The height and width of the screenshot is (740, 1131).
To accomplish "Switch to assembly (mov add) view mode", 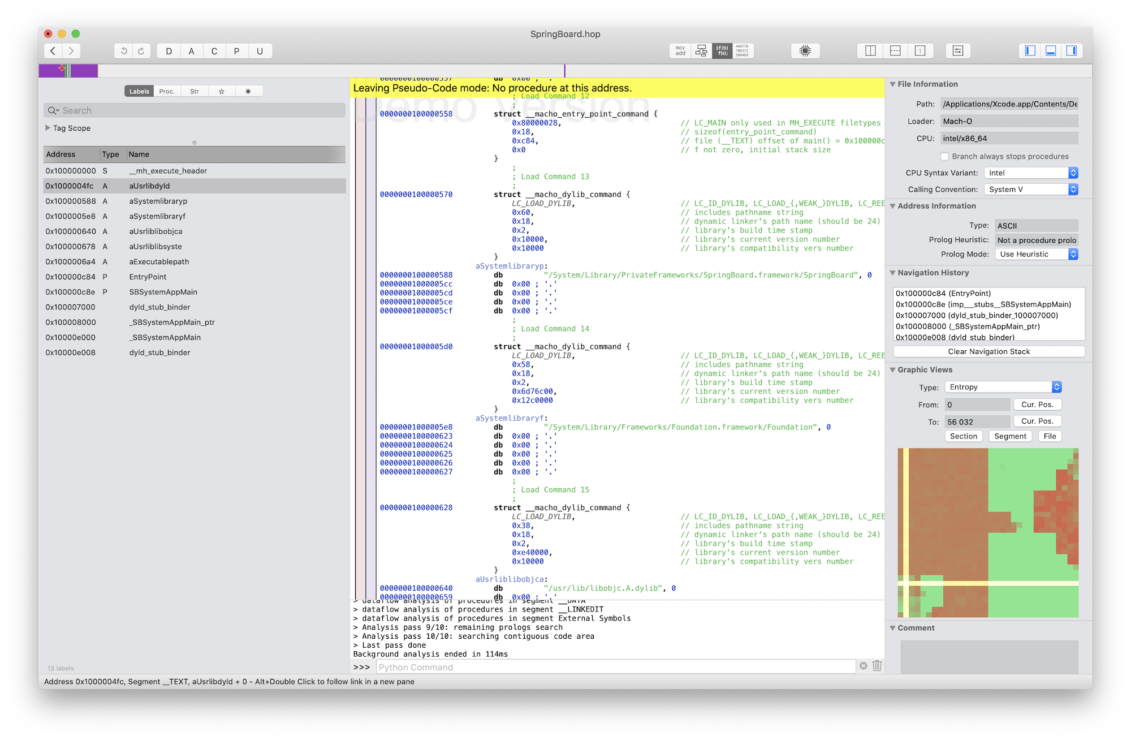I will pos(680,51).
